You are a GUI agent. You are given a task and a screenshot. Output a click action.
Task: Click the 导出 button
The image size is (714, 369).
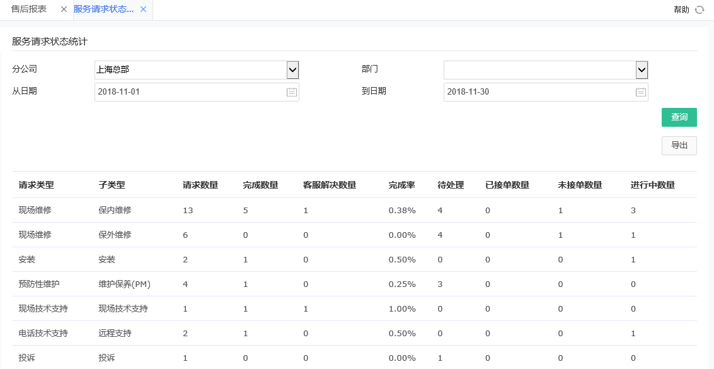pyautogui.click(x=679, y=145)
